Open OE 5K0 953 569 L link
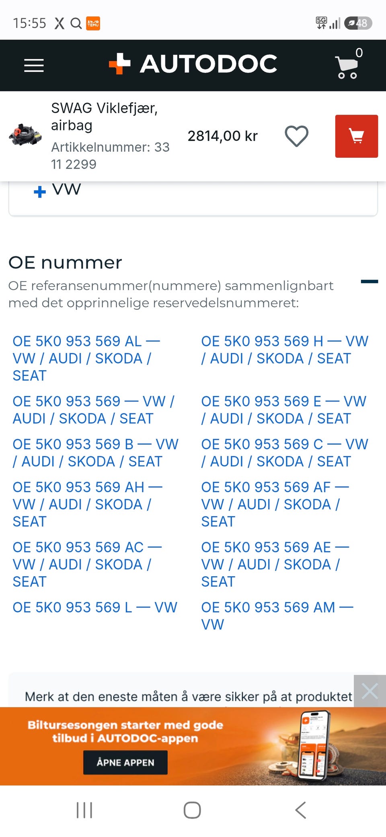Screen dimensions: 386x837 coord(95,607)
